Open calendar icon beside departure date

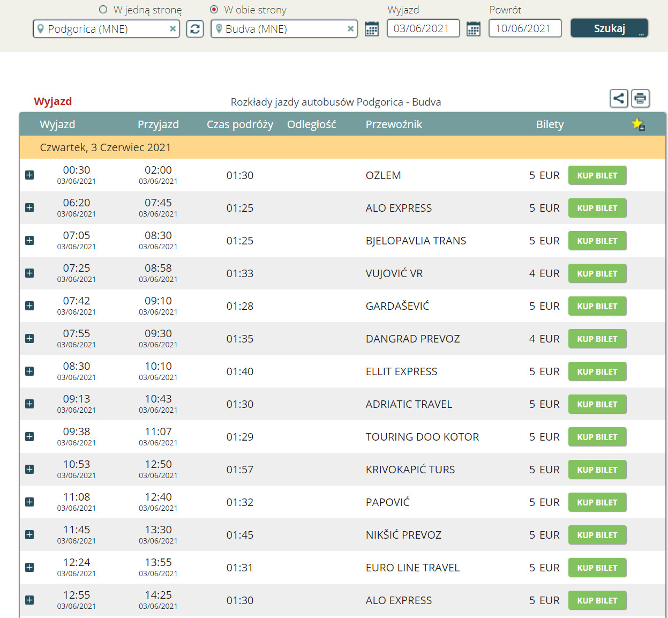coord(372,29)
